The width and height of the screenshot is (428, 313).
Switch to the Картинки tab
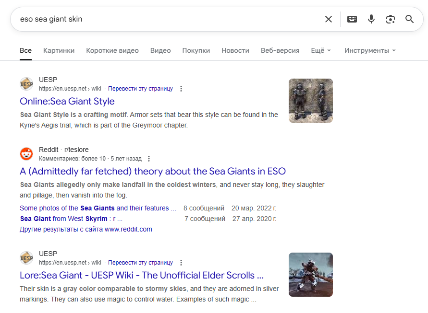coord(59,50)
